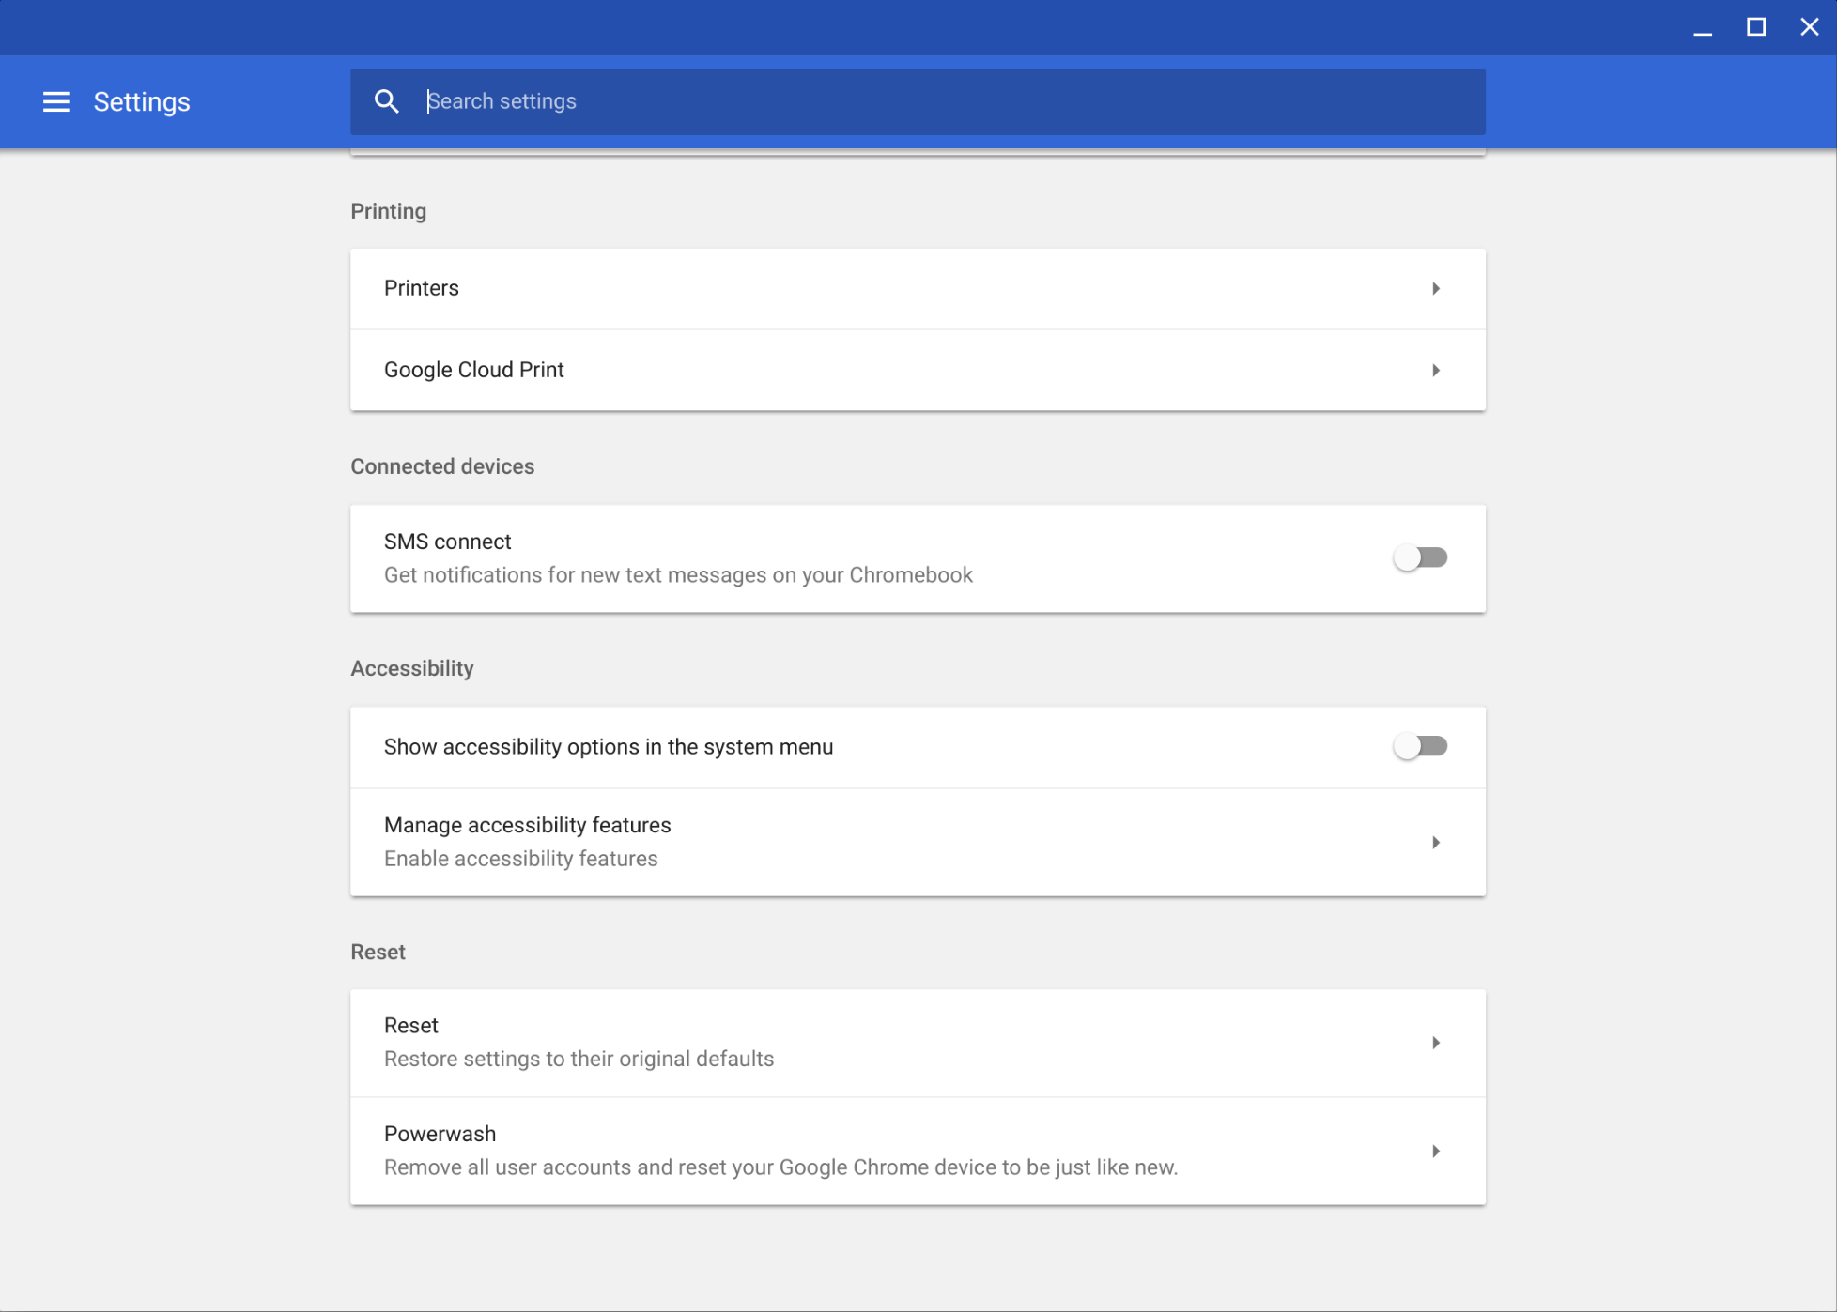Close the Settings window
This screenshot has width=1837, height=1312.
(x=1809, y=27)
